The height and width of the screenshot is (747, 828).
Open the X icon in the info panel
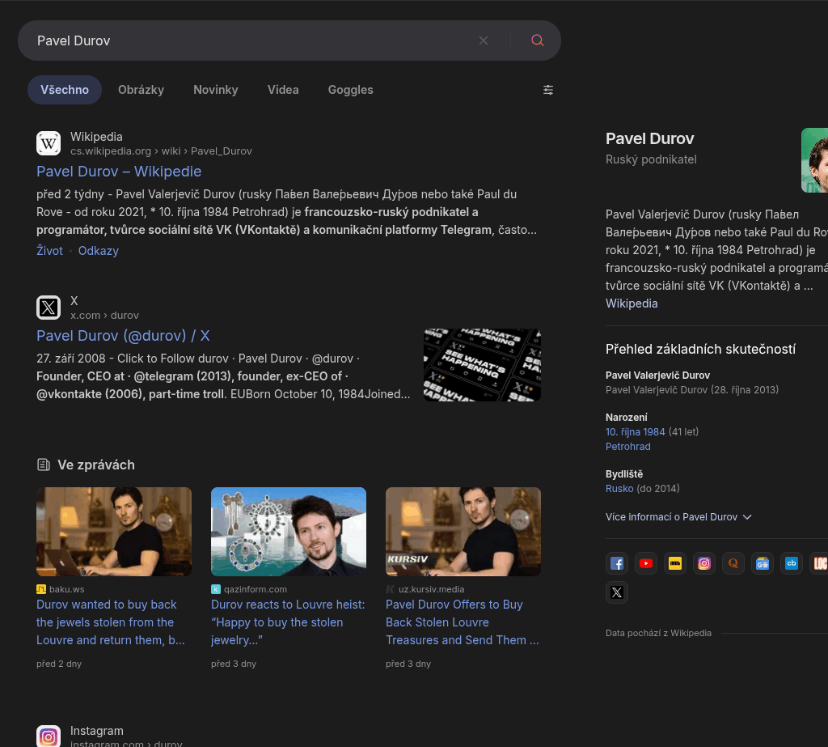tap(617, 592)
